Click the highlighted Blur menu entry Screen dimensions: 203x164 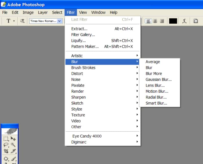[x=102, y=62]
